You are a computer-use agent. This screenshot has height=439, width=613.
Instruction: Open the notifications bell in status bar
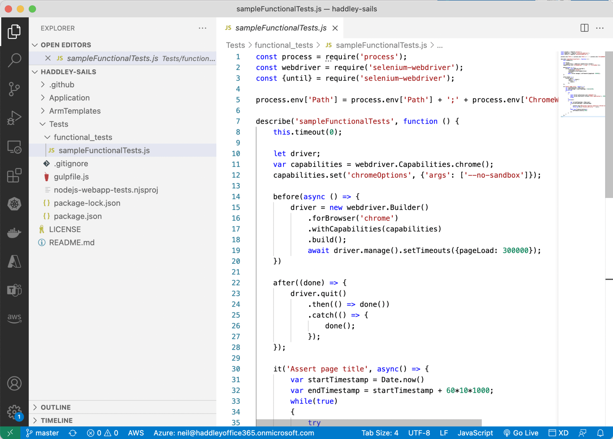coord(600,433)
